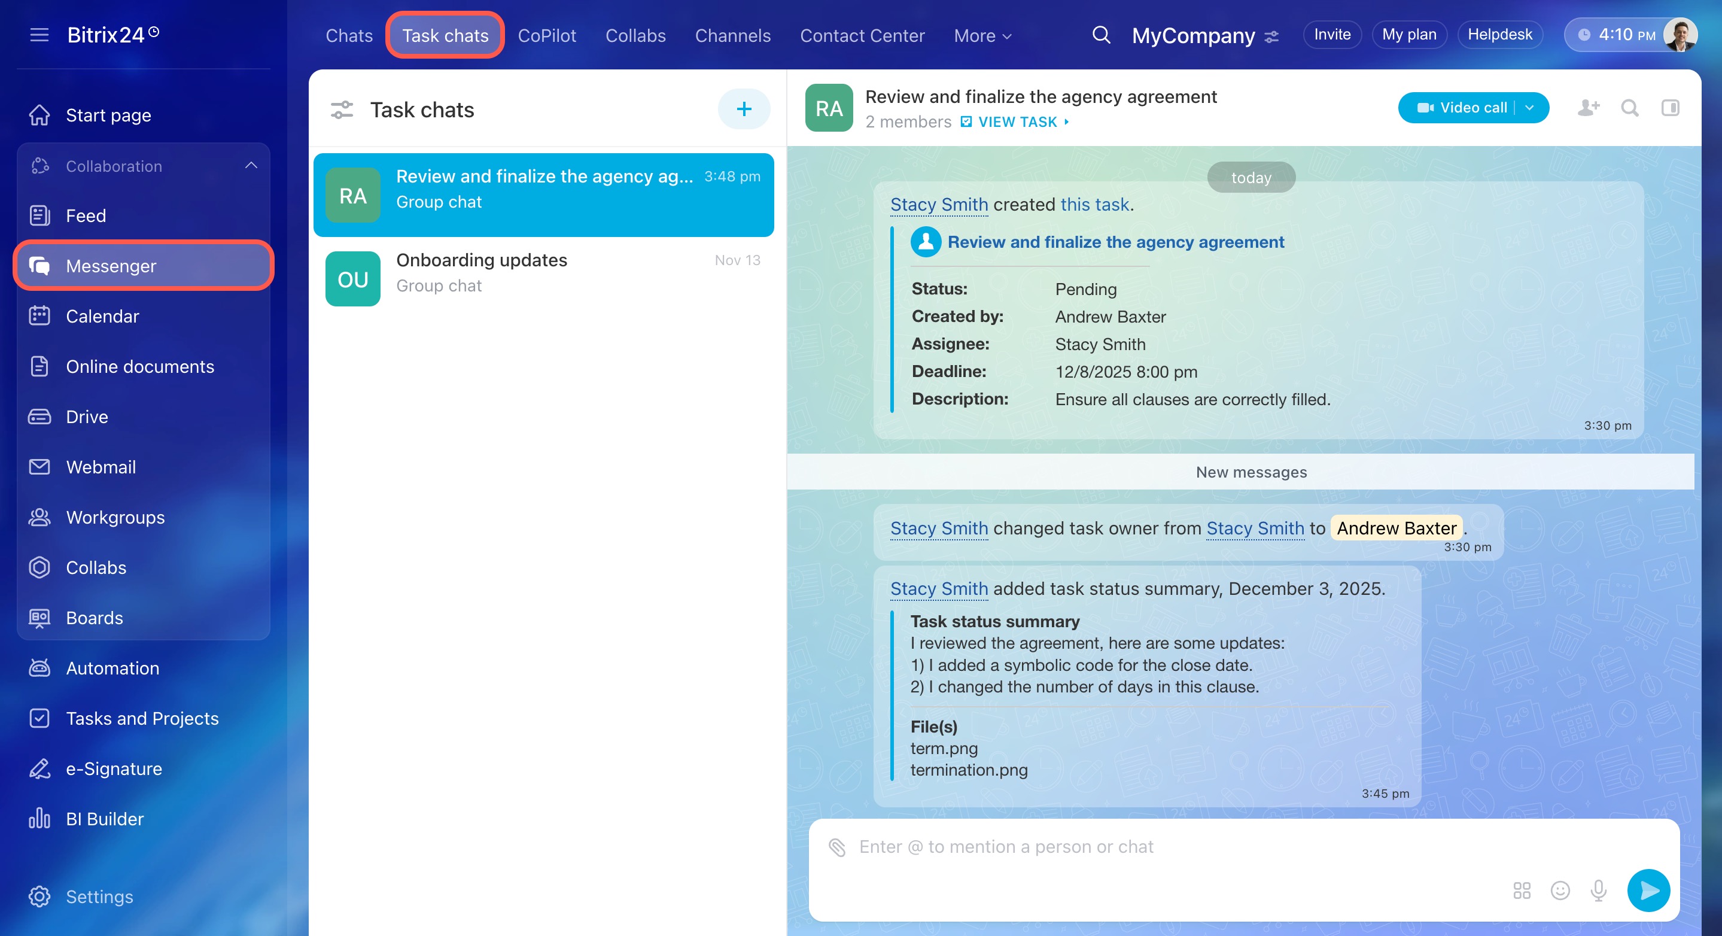1722x936 pixels.
Task: Open the apps grid icon in message box
Action: [x=1522, y=891]
